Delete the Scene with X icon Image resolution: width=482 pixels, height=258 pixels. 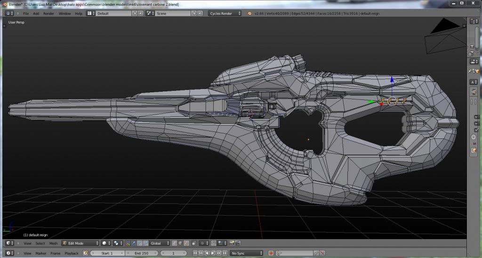(200, 13)
